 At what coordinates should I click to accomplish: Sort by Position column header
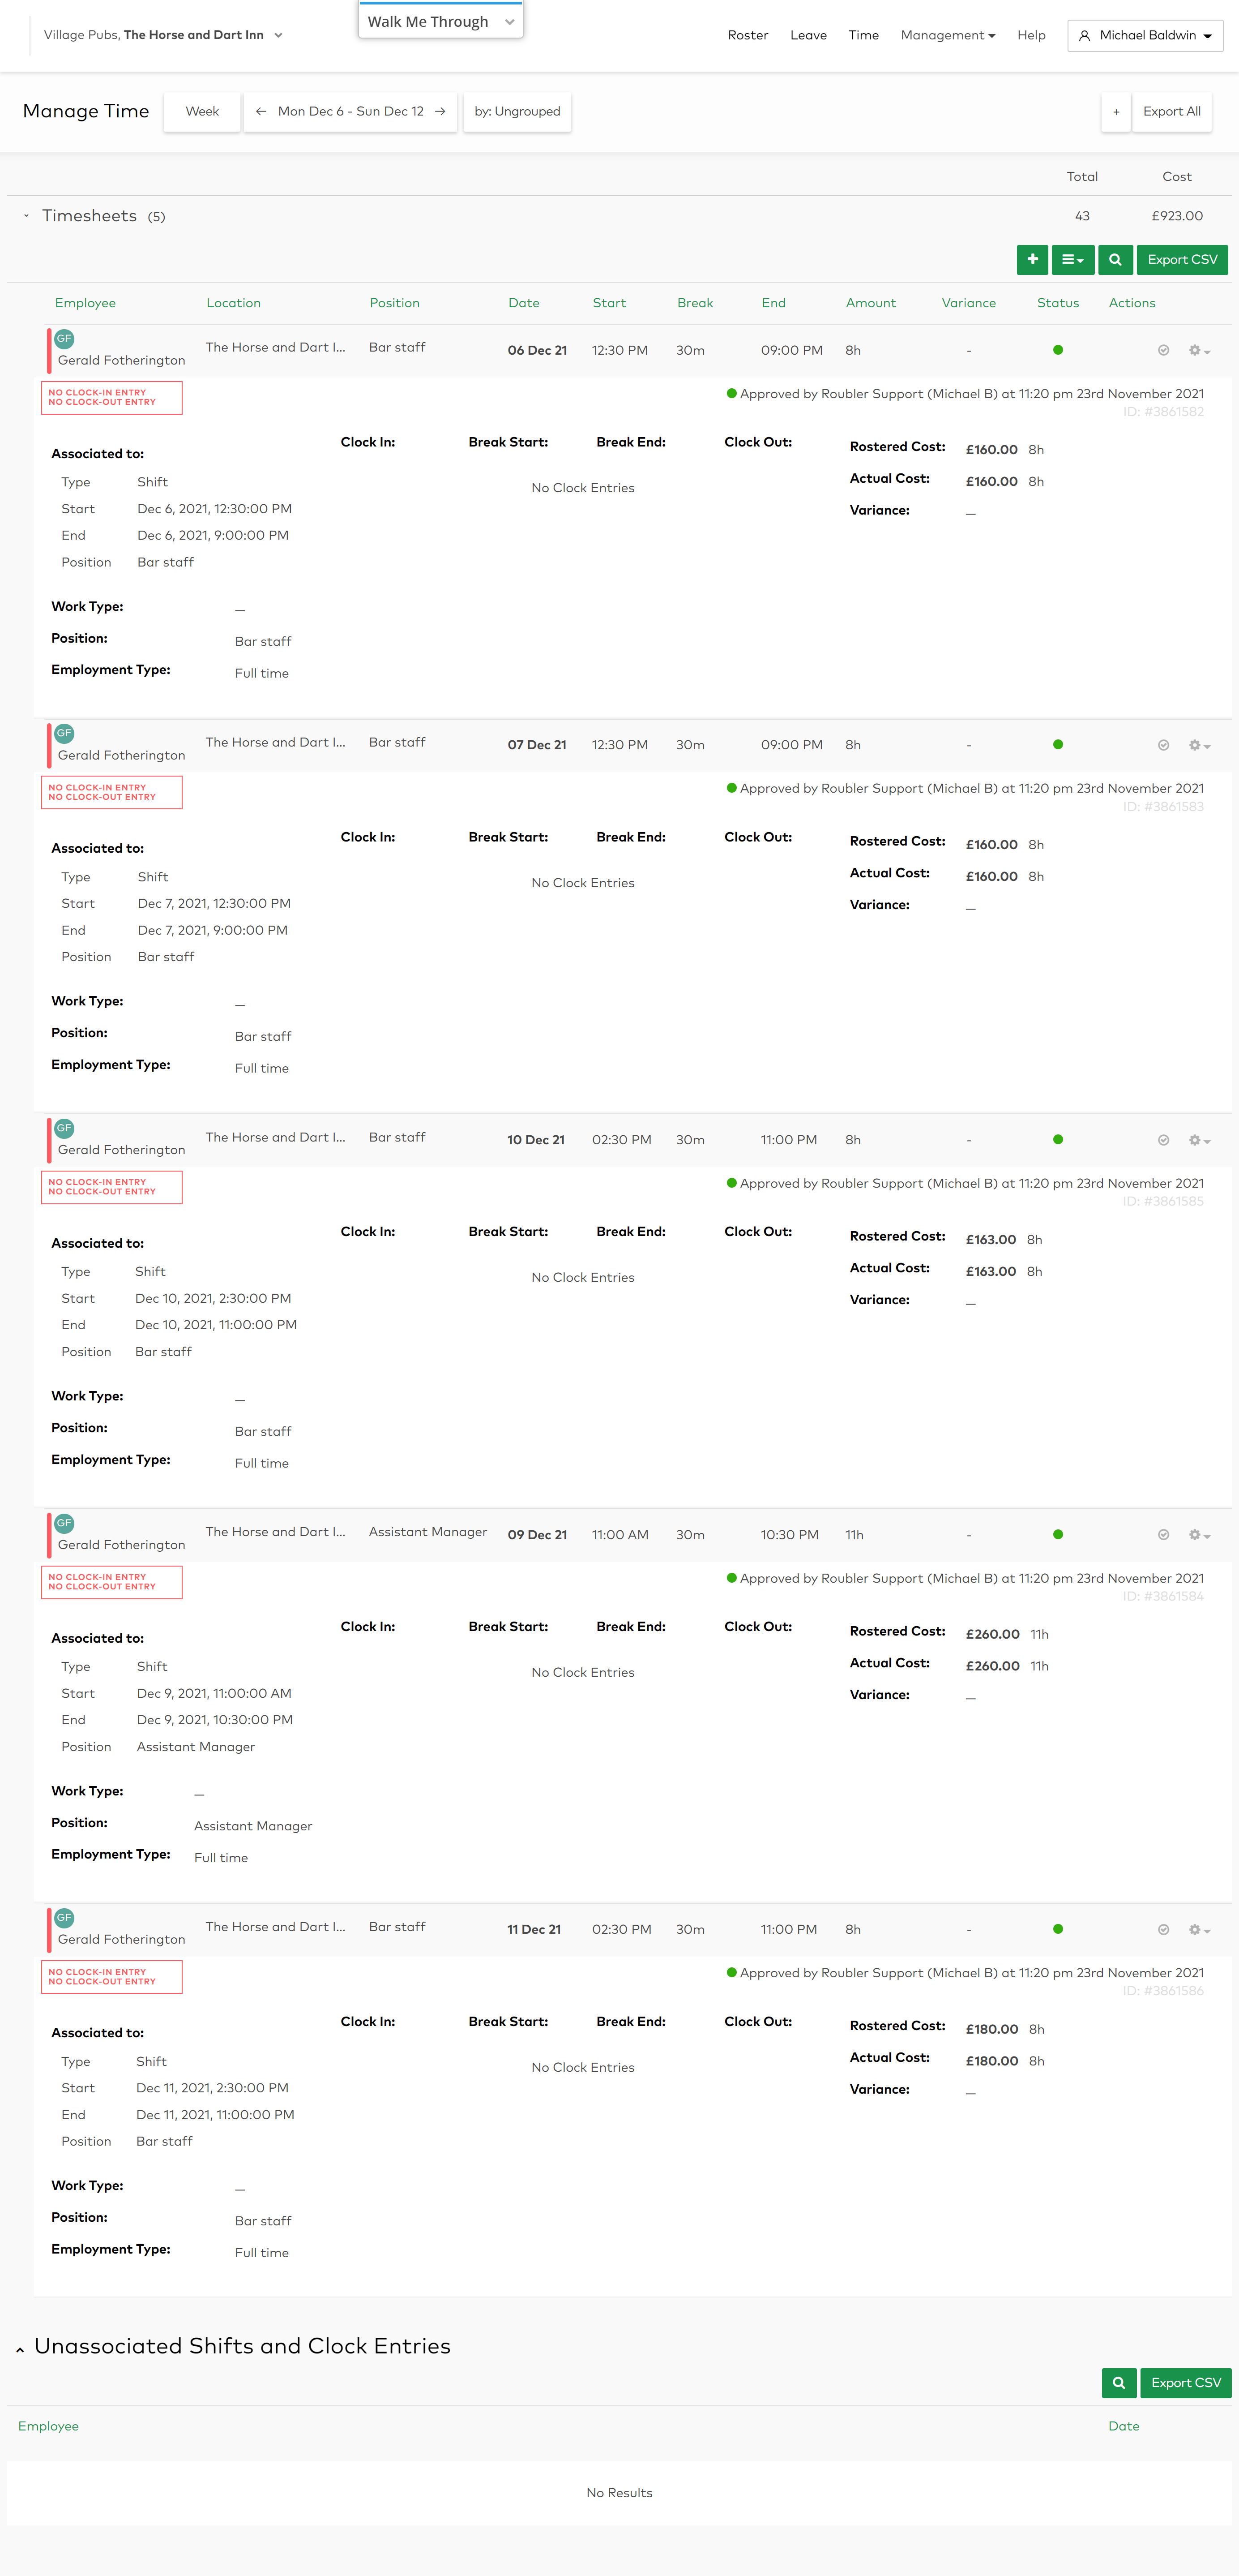[x=395, y=303]
